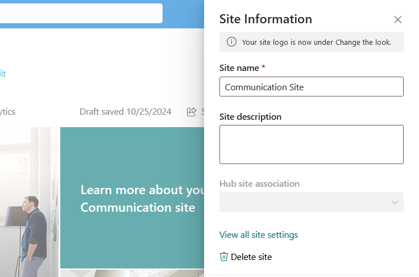Click the trash icon beside Delete site
Image resolution: width=419 pixels, height=277 pixels.
point(223,257)
